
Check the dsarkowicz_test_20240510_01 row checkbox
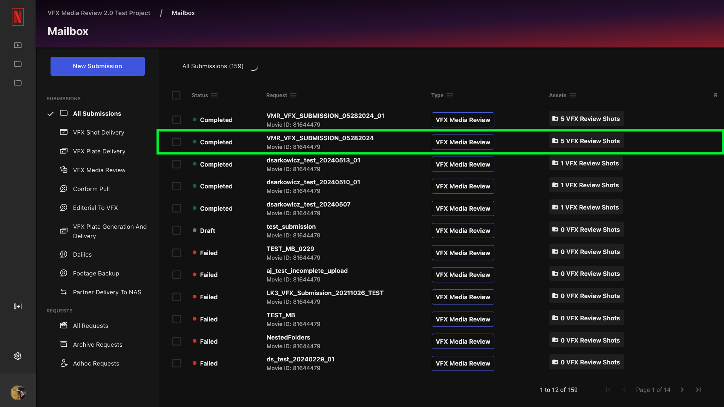(x=176, y=186)
